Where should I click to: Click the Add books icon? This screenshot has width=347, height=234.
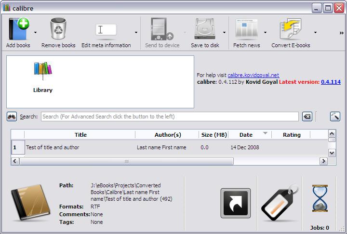pyautogui.click(x=19, y=29)
